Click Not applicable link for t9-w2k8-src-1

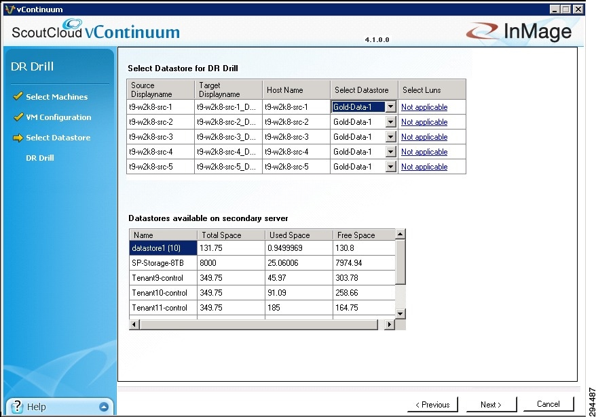click(x=424, y=107)
